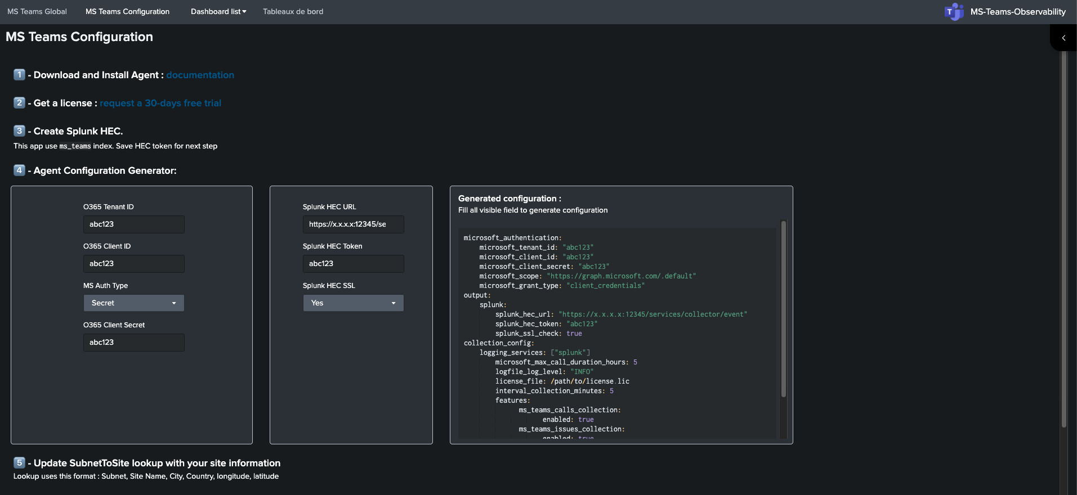Click the generated configuration scrollbar
Screen dimensions: 1077x495
coord(783,309)
